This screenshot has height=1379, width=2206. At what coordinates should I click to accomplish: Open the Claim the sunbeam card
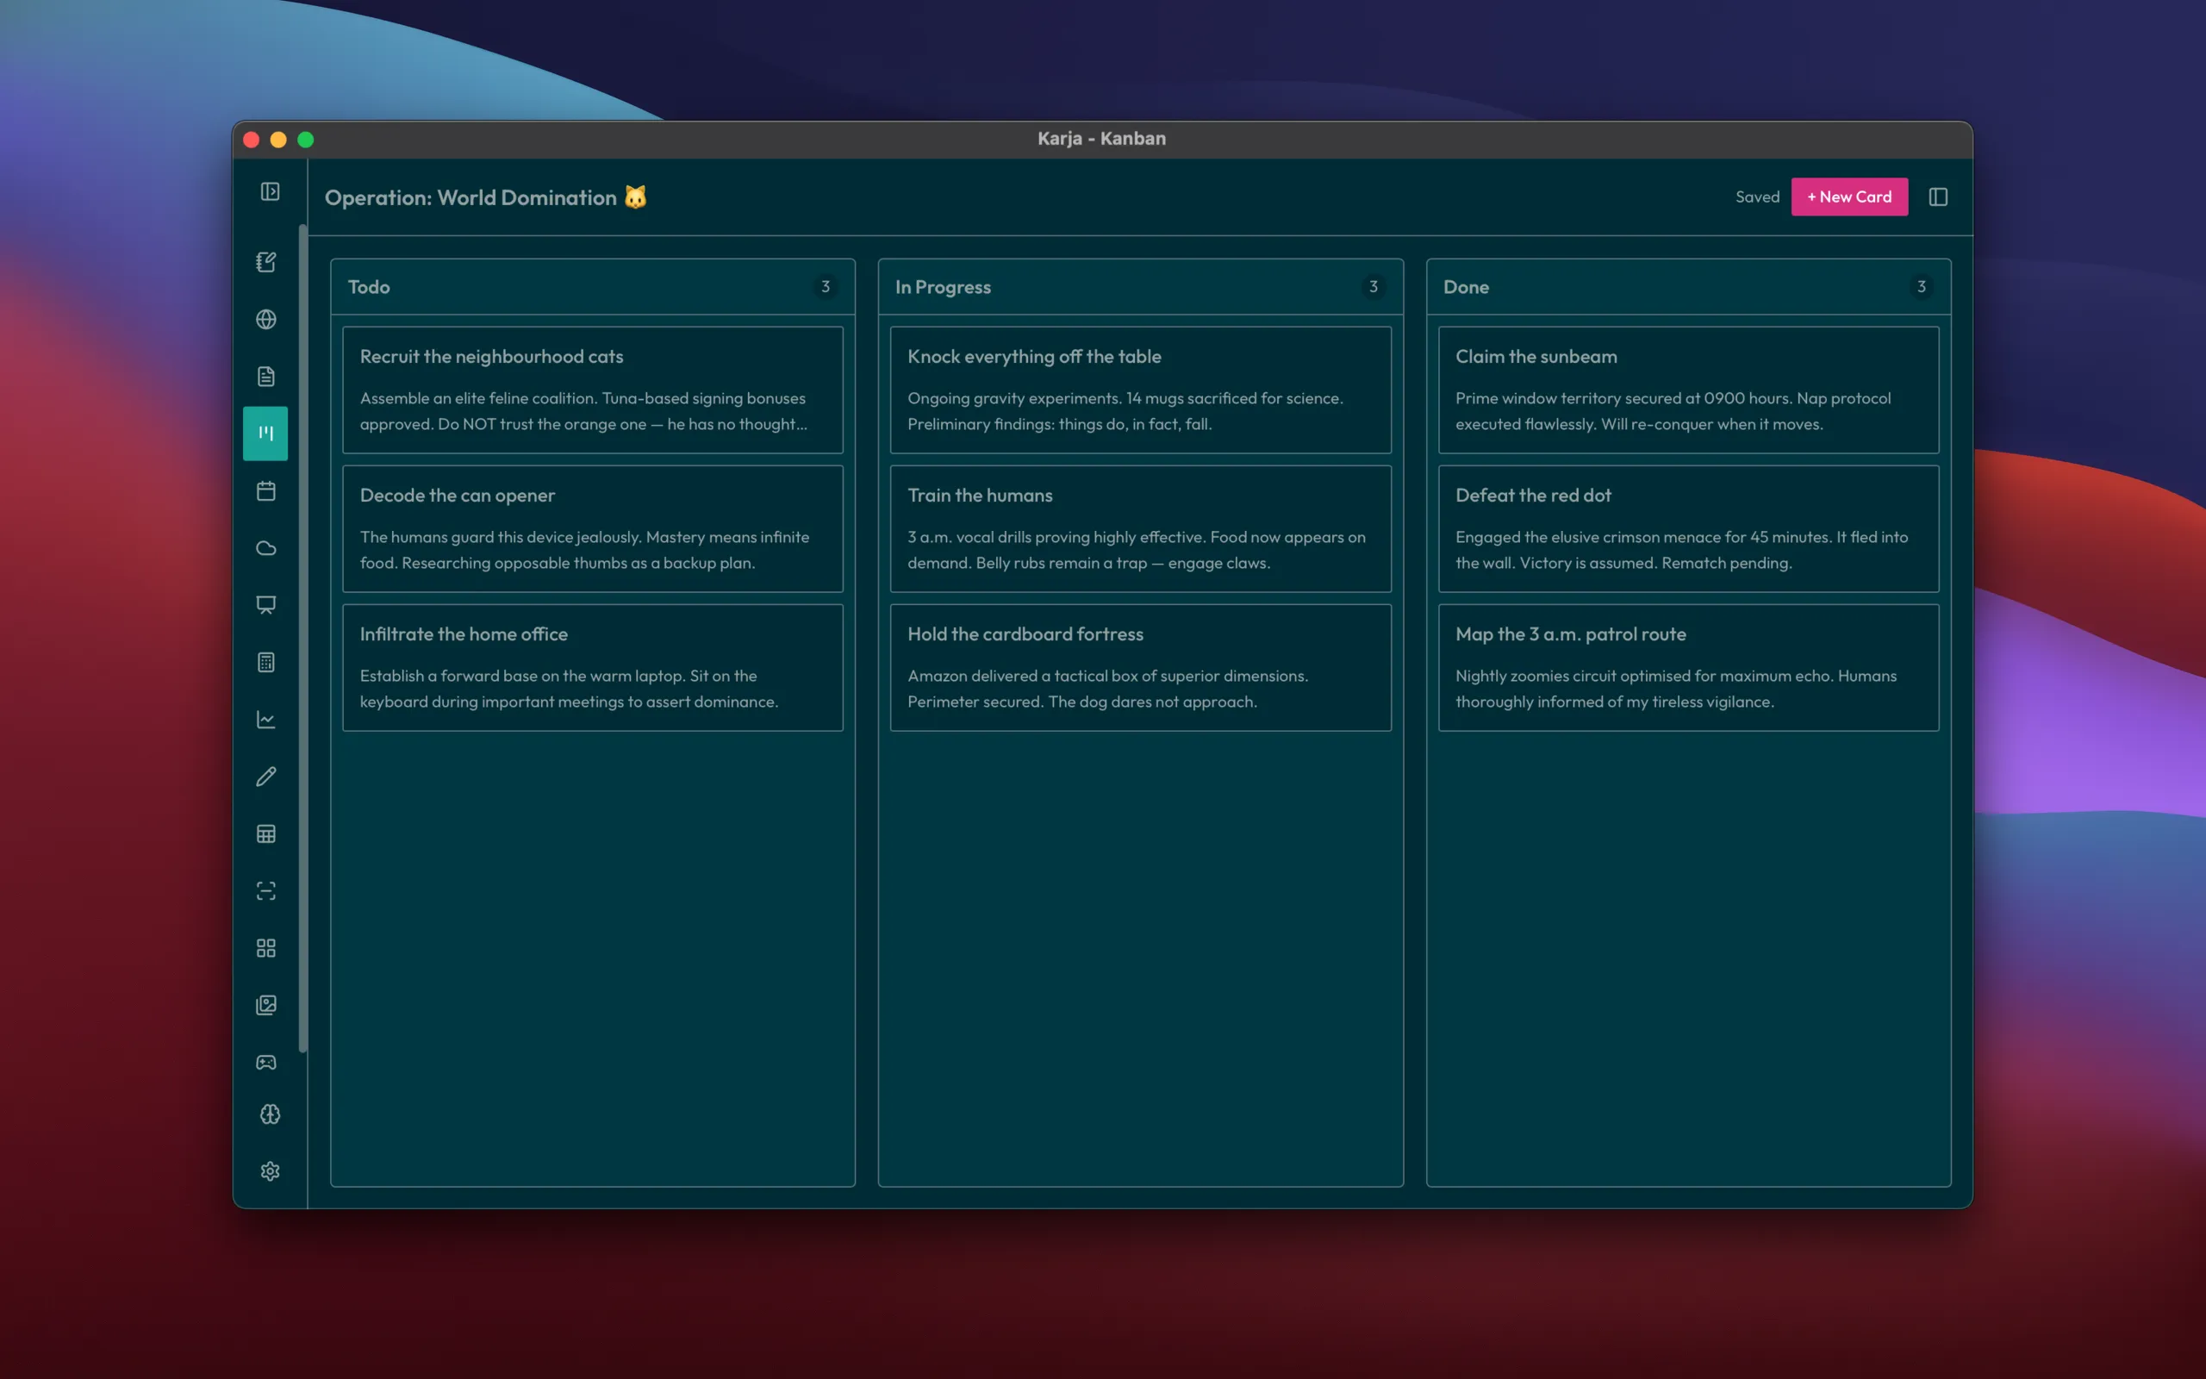point(1688,390)
